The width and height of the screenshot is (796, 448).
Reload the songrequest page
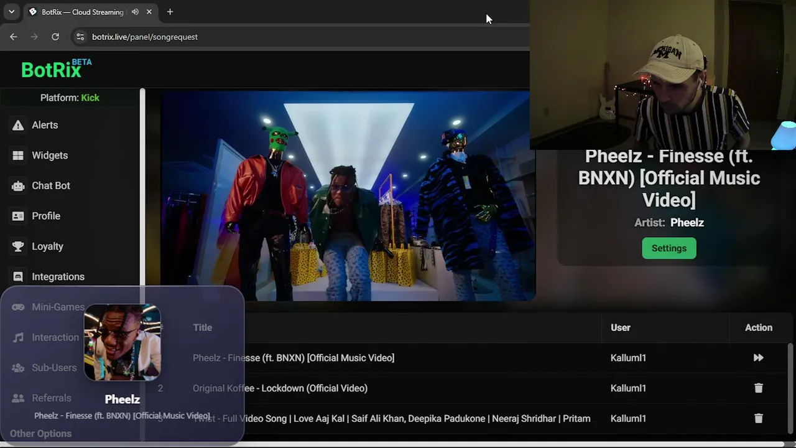[x=55, y=37]
